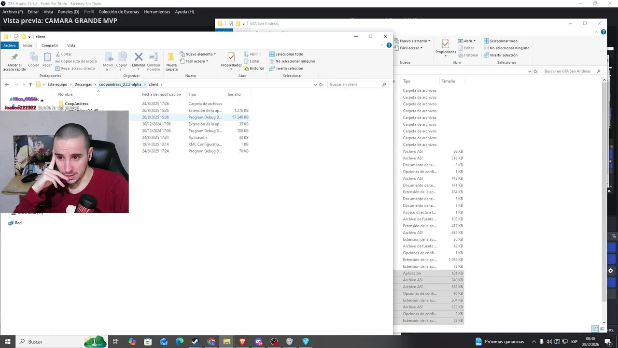The height and width of the screenshot is (348, 618).
Task: Click Copiar ruta de acceso
Action: click(x=76, y=61)
